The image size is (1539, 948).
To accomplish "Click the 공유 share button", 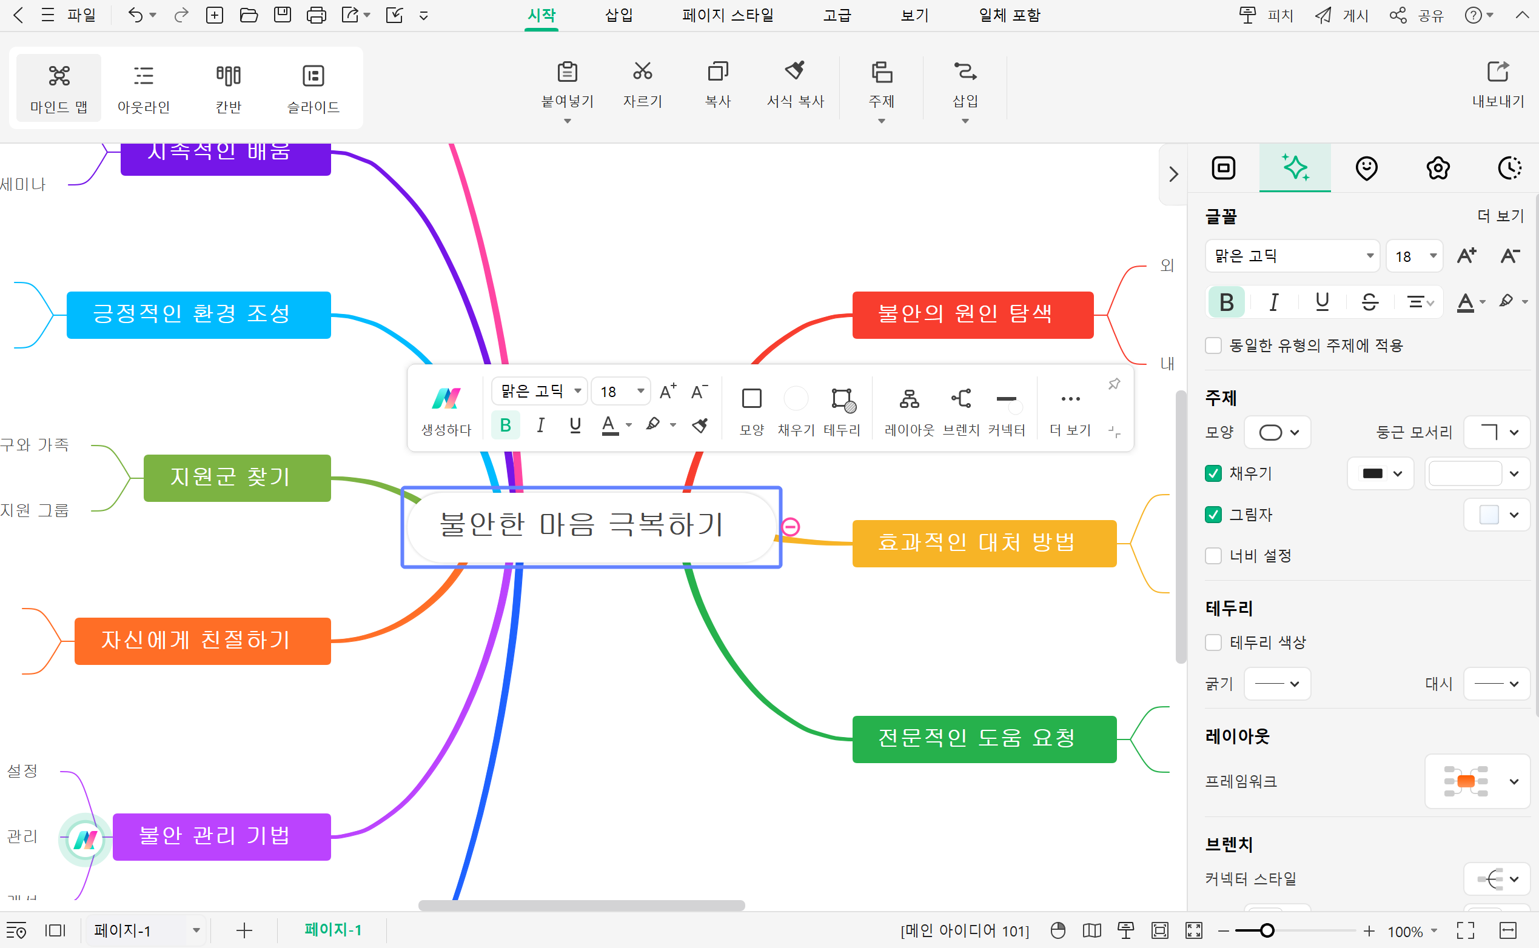I will [1417, 15].
